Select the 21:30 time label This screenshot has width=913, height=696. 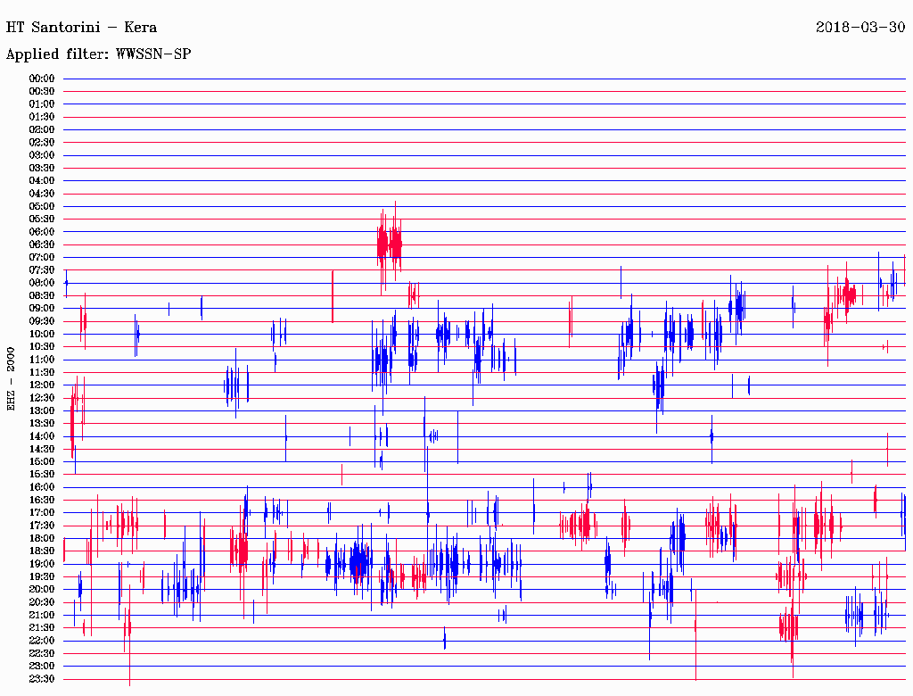[x=42, y=627]
